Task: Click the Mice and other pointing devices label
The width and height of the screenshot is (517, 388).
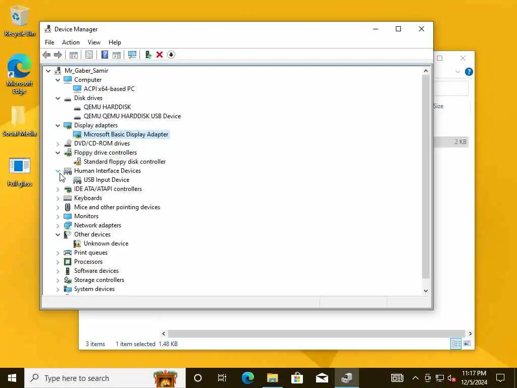Action: 117,207
